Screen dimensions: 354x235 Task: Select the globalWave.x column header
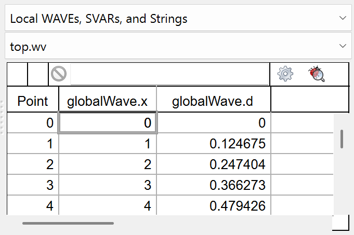(108, 102)
